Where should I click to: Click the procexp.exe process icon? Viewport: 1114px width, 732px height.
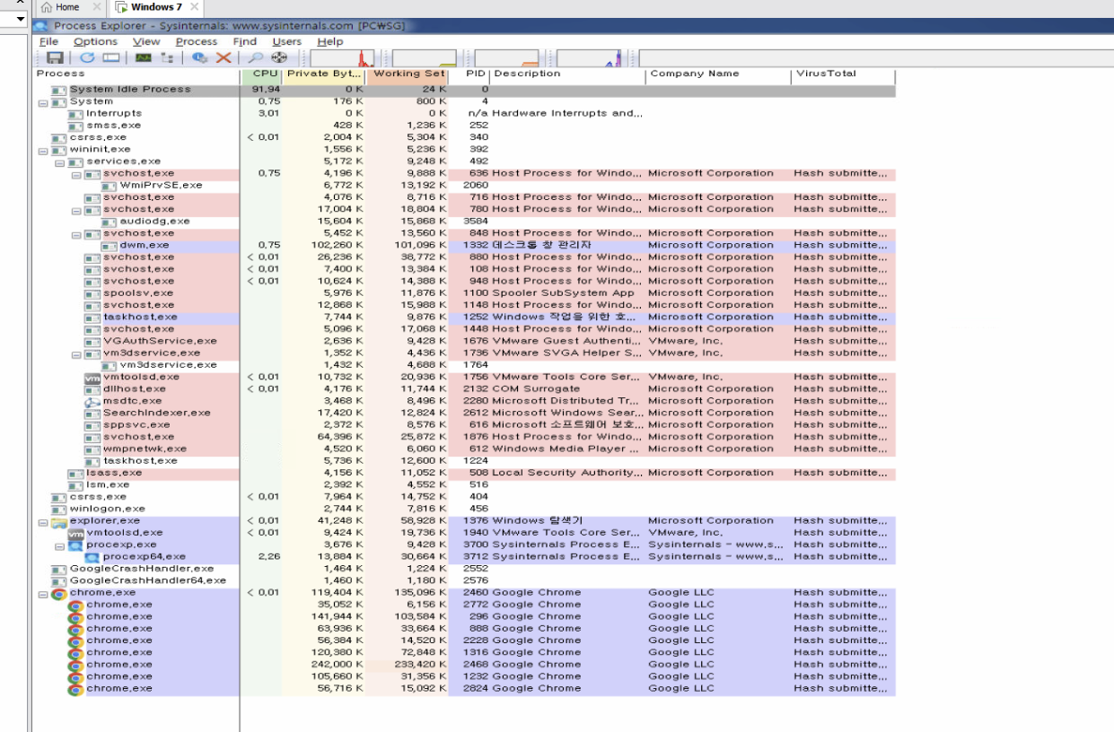[75, 545]
